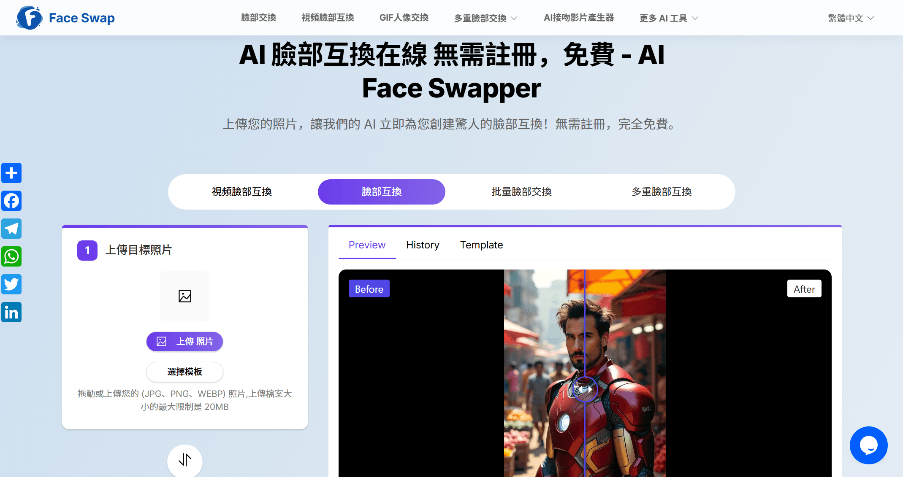Expand the 更多 AI 工具 menu
Screen dimensions: 903x477
tap(669, 18)
